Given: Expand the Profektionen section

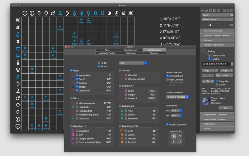Looking at the screenshot, I should (217, 124).
